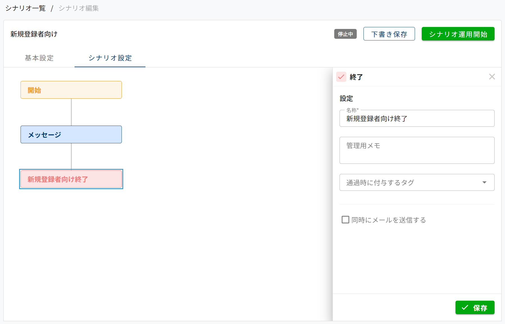This screenshot has width=505, height=324.
Task: Click the 新規登録者向け scenario title
Action: [34, 34]
